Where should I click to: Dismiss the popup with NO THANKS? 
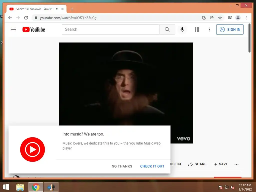point(122,166)
